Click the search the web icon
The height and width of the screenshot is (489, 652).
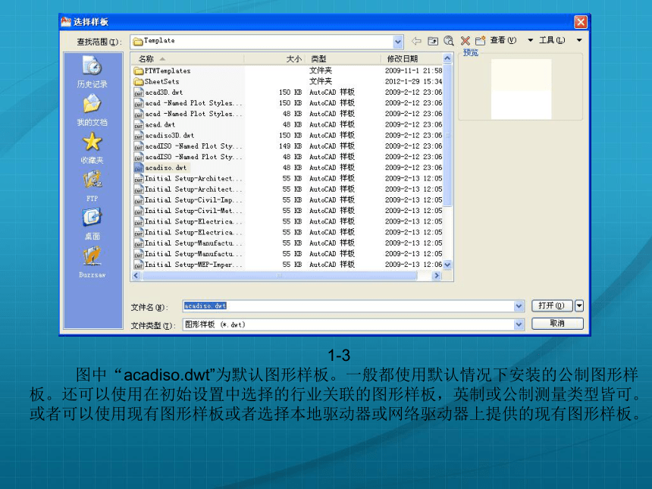point(449,41)
